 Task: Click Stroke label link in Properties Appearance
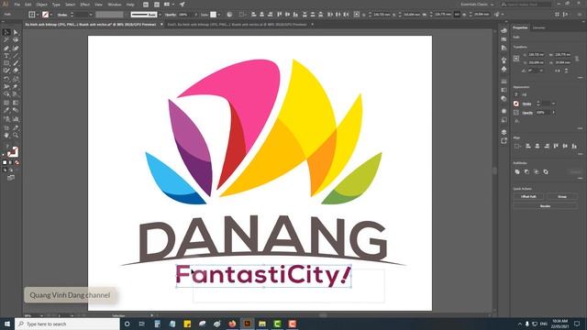pos(526,104)
